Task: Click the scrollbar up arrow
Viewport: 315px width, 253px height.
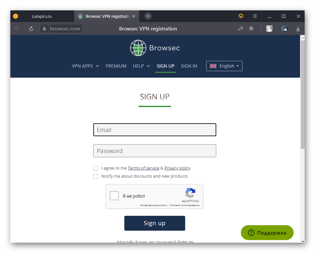Action: 303,38
